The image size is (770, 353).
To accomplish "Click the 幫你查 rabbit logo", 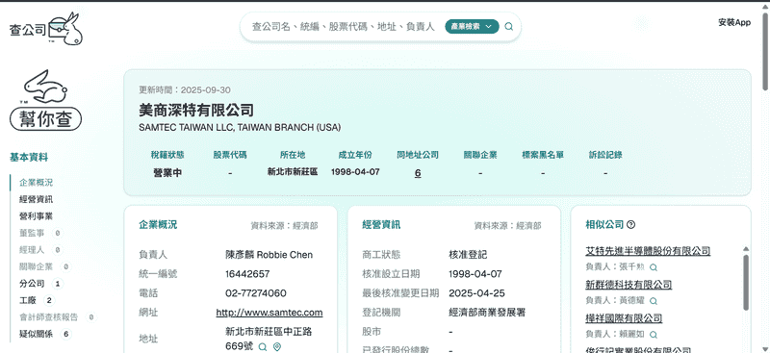I will point(45,100).
